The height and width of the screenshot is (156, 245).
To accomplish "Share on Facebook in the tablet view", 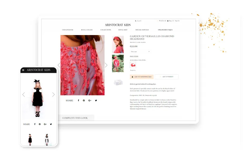I will click(78, 100).
